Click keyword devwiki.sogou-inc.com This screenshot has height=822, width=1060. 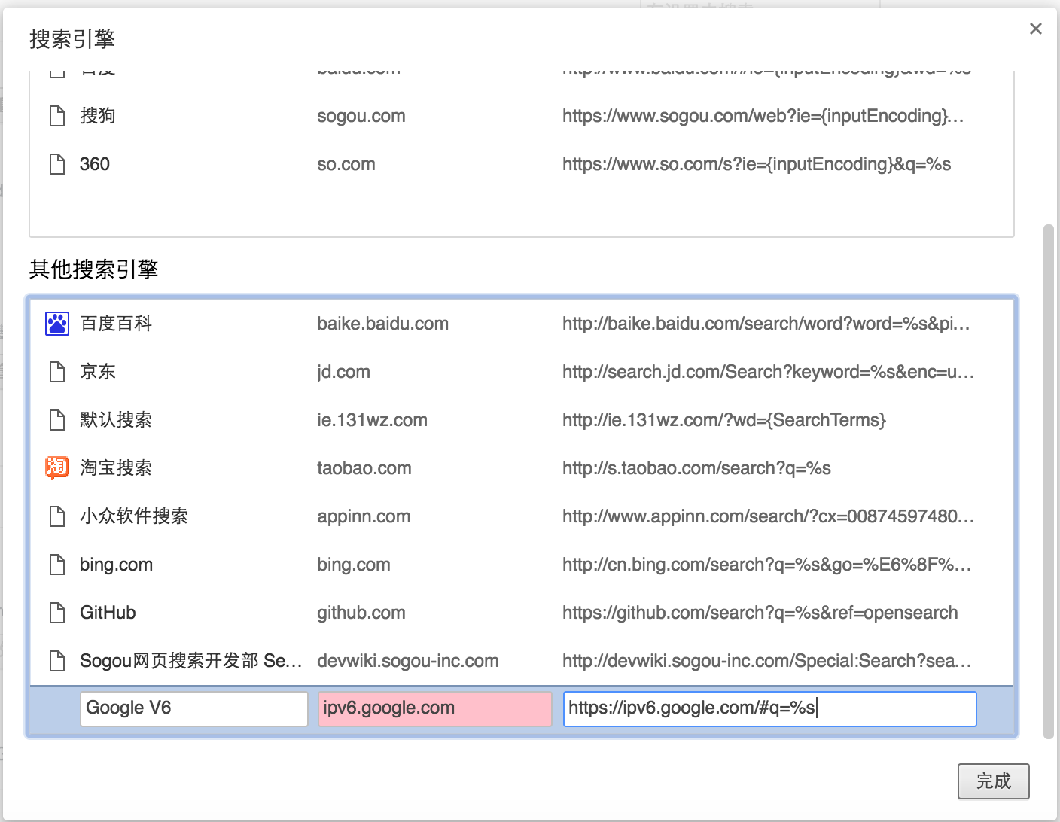pyautogui.click(x=408, y=661)
